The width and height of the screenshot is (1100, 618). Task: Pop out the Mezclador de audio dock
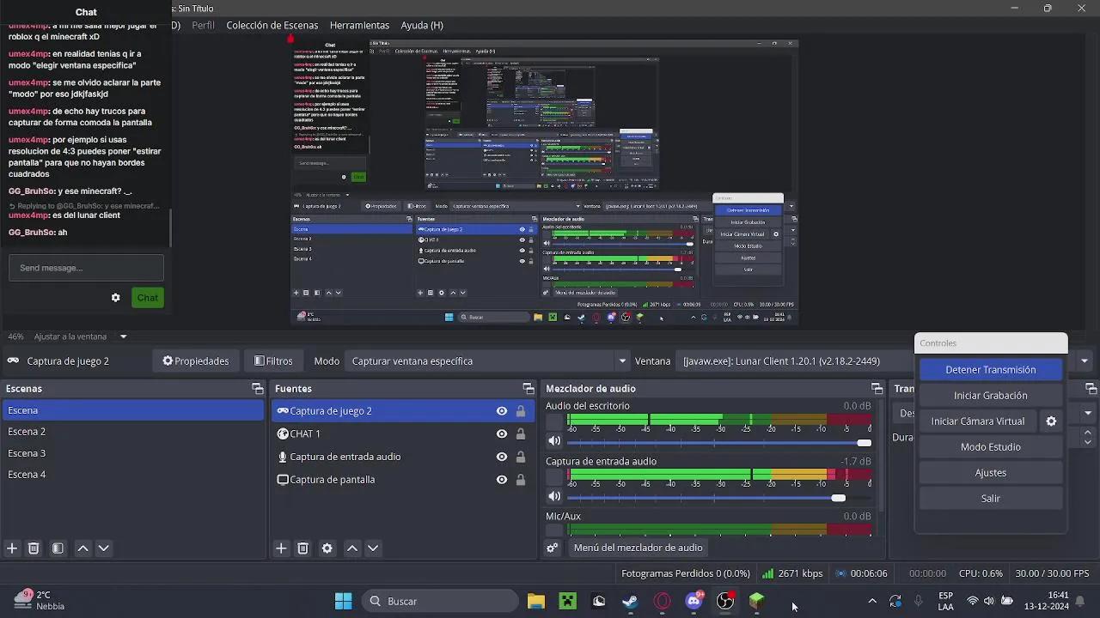click(x=877, y=389)
